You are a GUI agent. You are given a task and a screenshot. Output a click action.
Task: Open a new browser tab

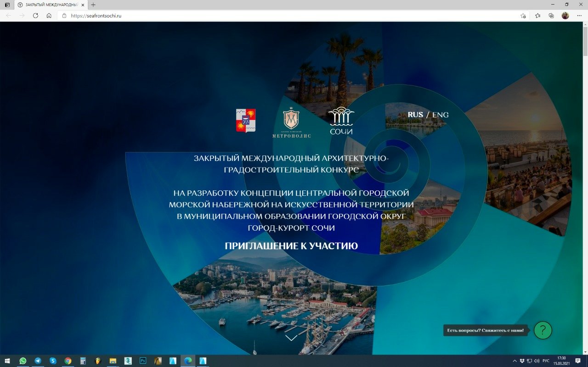click(x=93, y=5)
